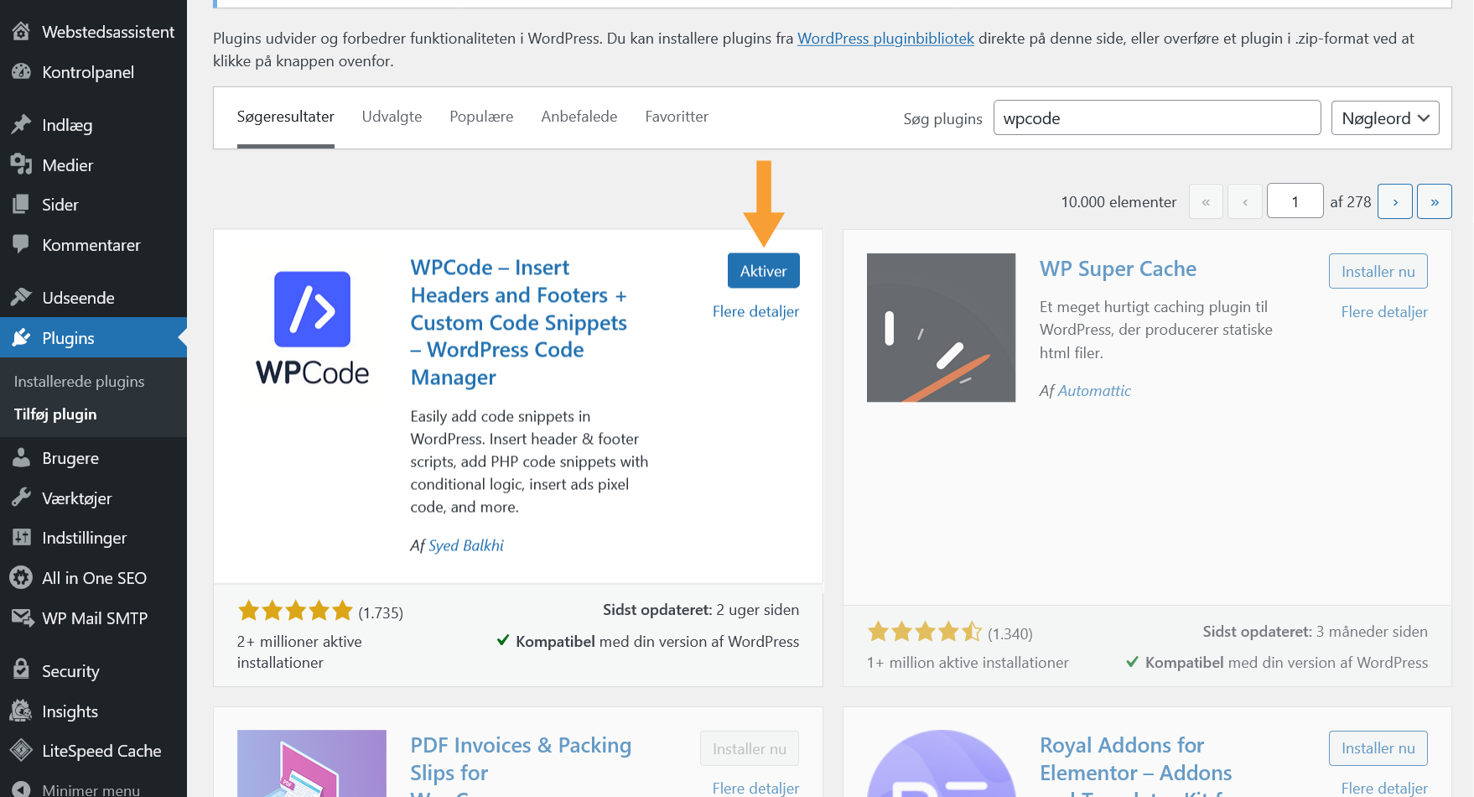Open Kommentarer using the speech bubble icon
The image size is (1474, 797).
(x=21, y=244)
